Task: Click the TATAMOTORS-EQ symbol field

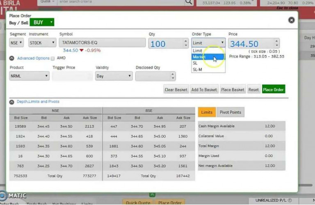Action: pyautogui.click(x=103, y=43)
